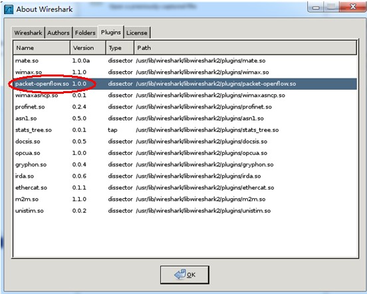Select the wimaxasncp.so plugin name
The image size is (367, 294).
point(37,95)
